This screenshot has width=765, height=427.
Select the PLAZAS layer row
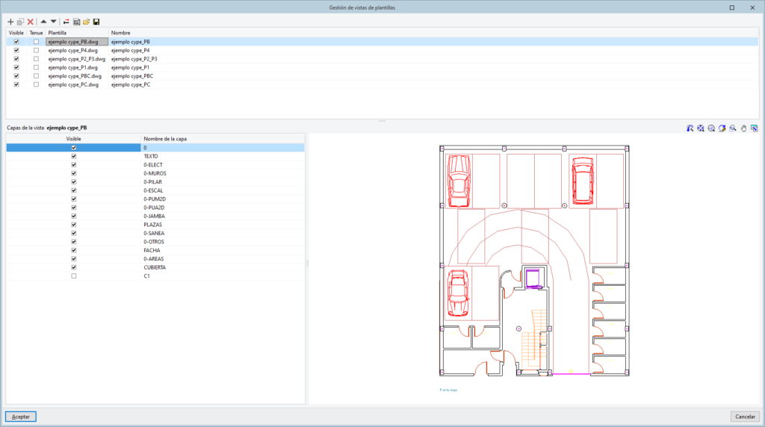point(155,225)
